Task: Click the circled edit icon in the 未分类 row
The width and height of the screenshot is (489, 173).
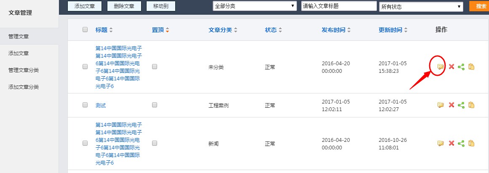Action: (x=441, y=67)
